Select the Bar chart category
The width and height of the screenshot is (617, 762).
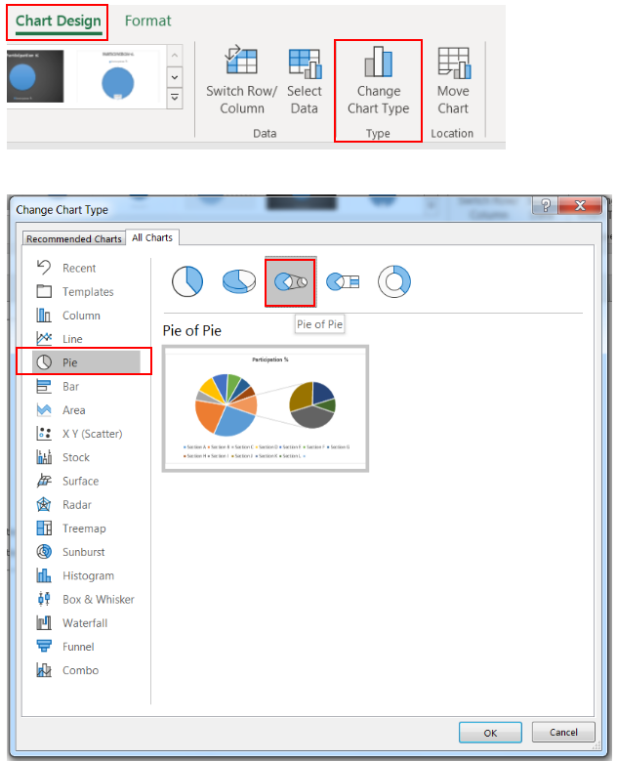pos(87,386)
